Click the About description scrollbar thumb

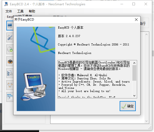coord(134,73)
